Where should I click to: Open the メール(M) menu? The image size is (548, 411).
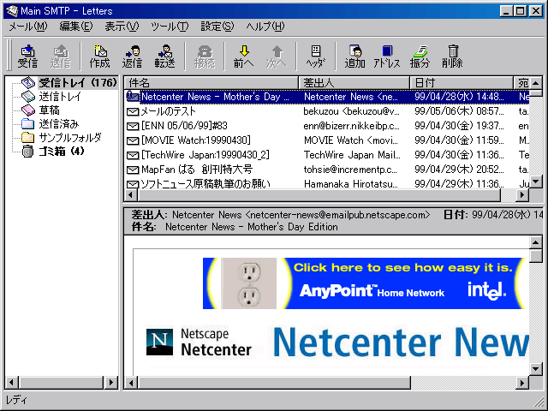pyautogui.click(x=28, y=27)
